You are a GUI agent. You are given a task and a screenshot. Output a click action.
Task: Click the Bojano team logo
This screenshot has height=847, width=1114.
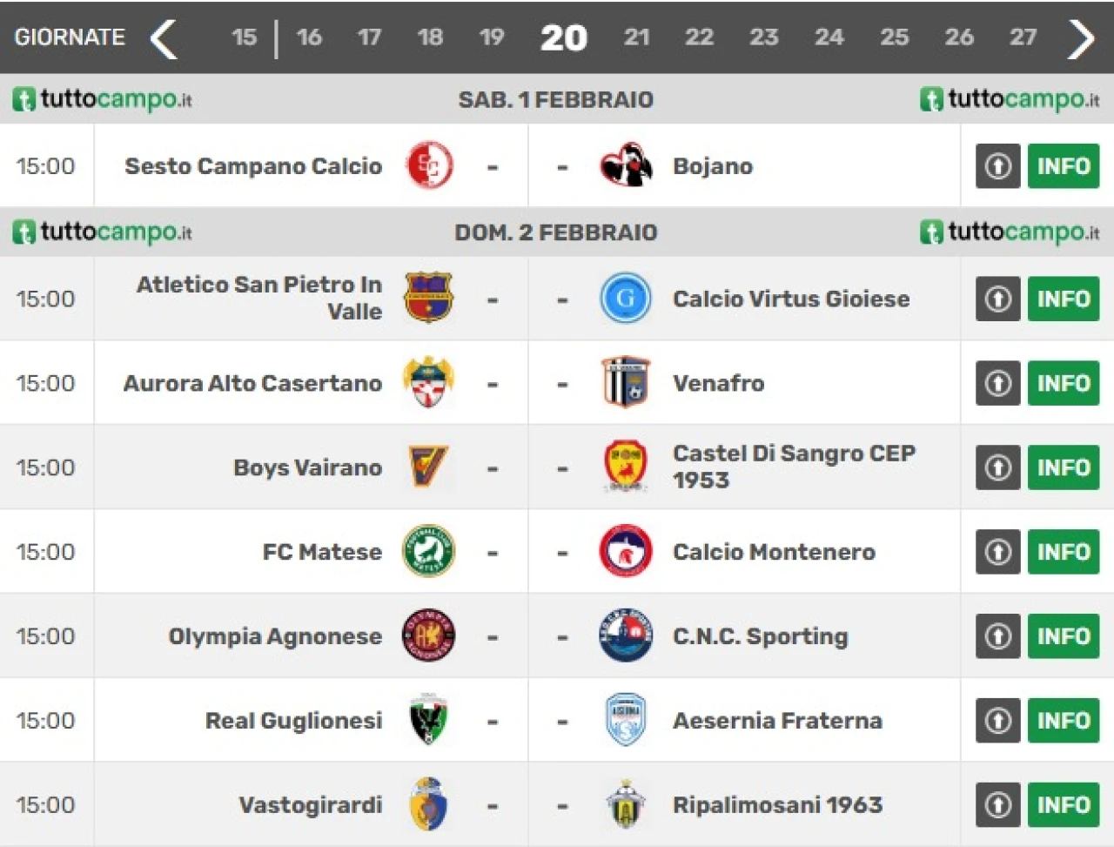pyautogui.click(x=626, y=165)
